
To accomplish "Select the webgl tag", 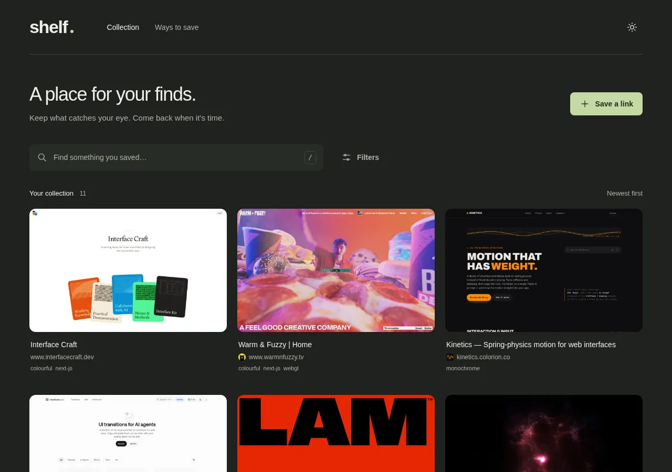I will pos(291,368).
